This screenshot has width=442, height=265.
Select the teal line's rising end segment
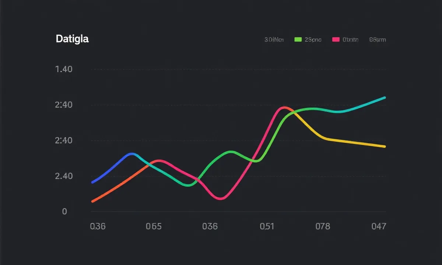click(x=368, y=103)
